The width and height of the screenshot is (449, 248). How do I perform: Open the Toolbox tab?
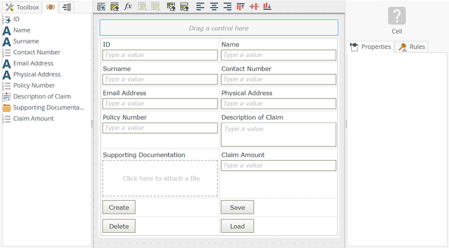tap(22, 7)
